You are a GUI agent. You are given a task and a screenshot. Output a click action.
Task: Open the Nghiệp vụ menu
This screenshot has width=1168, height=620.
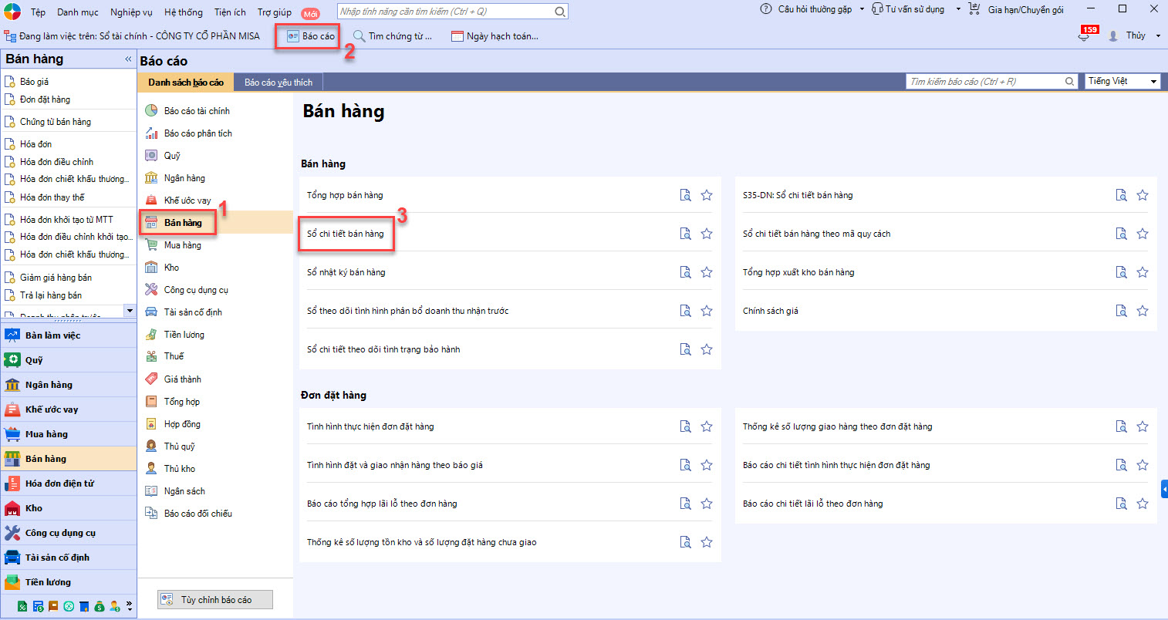(131, 12)
